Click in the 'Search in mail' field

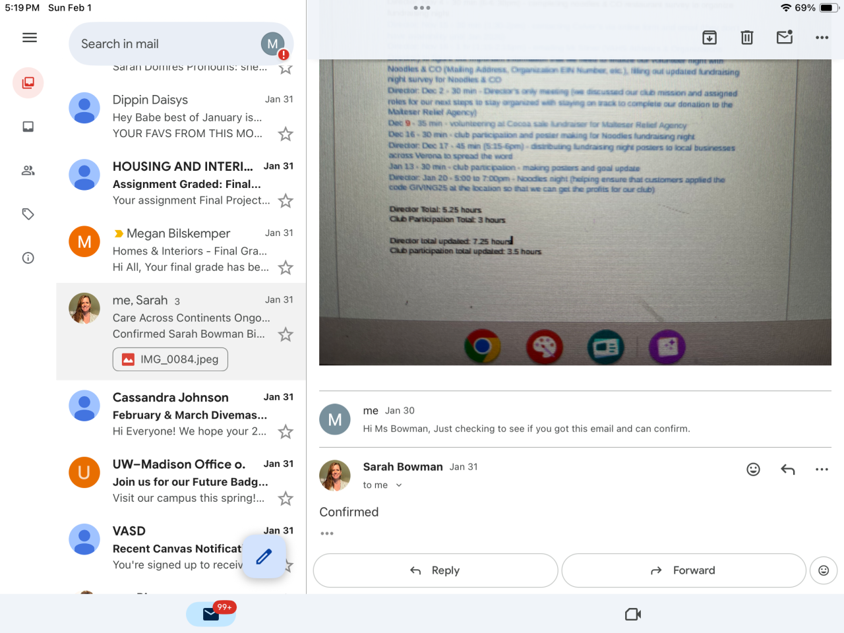point(165,44)
